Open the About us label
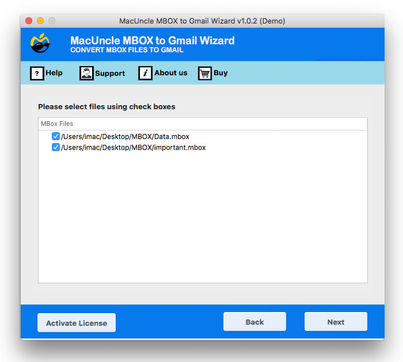 [171, 73]
